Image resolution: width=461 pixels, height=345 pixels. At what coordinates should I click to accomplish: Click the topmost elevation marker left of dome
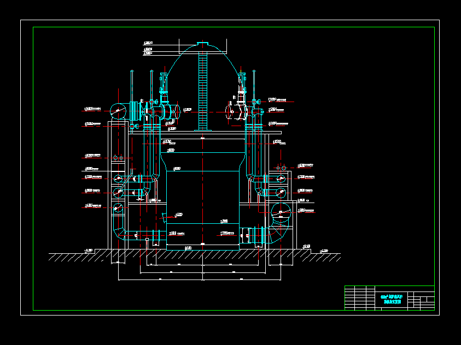(148, 43)
